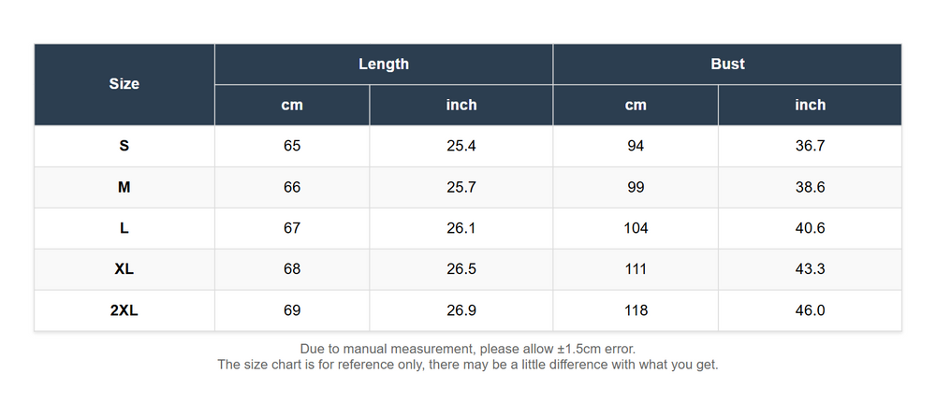Click the 43.3 inch bust cell

point(810,269)
